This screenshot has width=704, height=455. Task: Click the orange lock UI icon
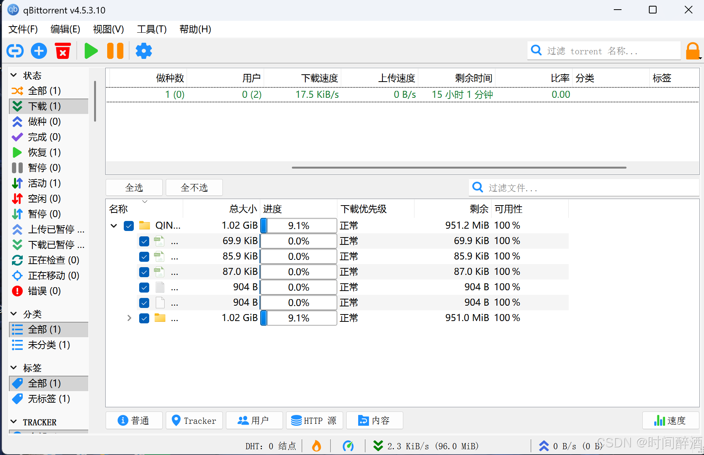(x=692, y=51)
